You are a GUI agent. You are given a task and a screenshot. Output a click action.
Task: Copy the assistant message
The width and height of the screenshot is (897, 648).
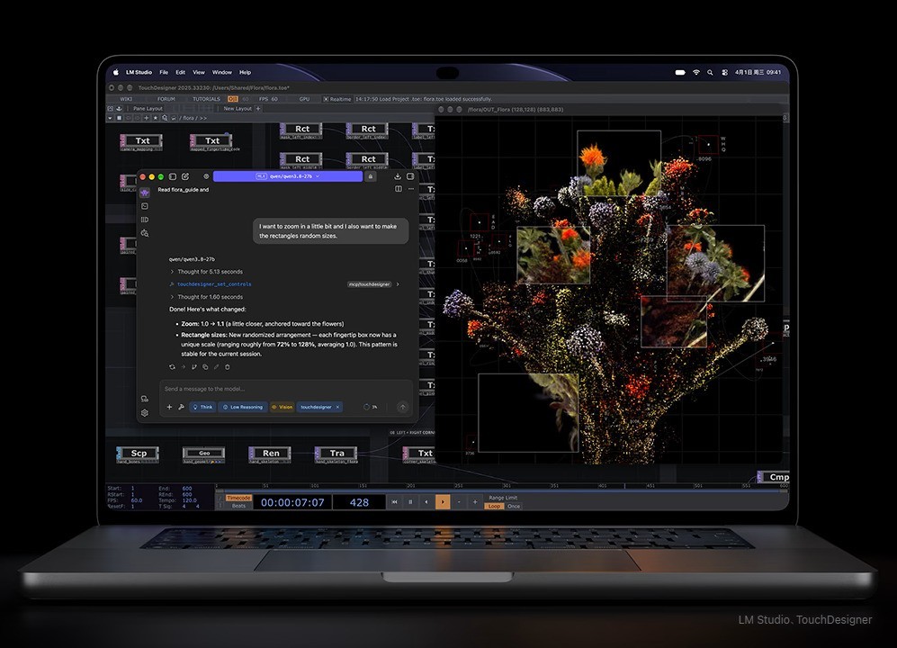click(205, 367)
